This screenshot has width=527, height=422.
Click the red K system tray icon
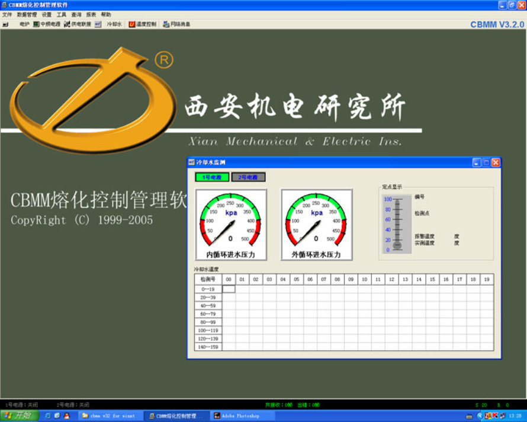pyautogui.click(x=495, y=416)
